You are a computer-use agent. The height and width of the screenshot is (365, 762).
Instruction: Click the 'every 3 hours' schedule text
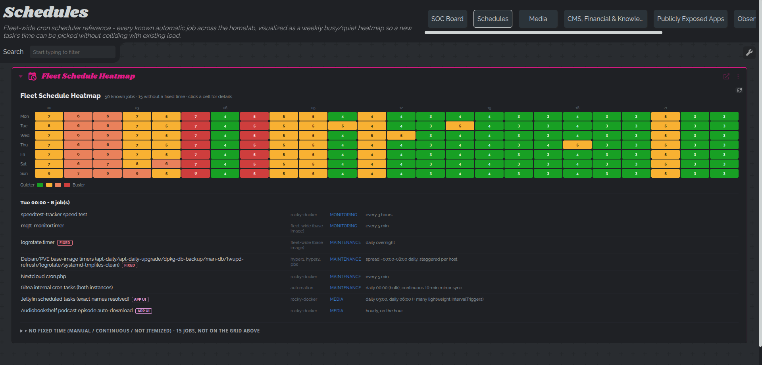tap(379, 215)
